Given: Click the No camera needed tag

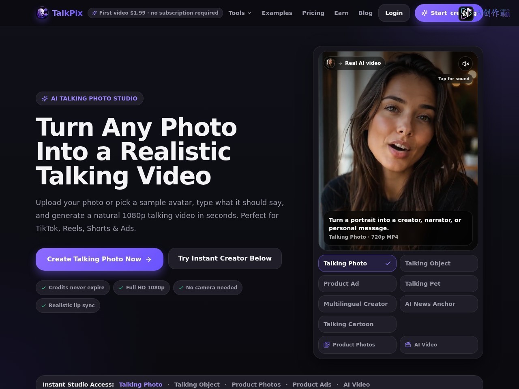Looking at the screenshot, I should (x=208, y=288).
